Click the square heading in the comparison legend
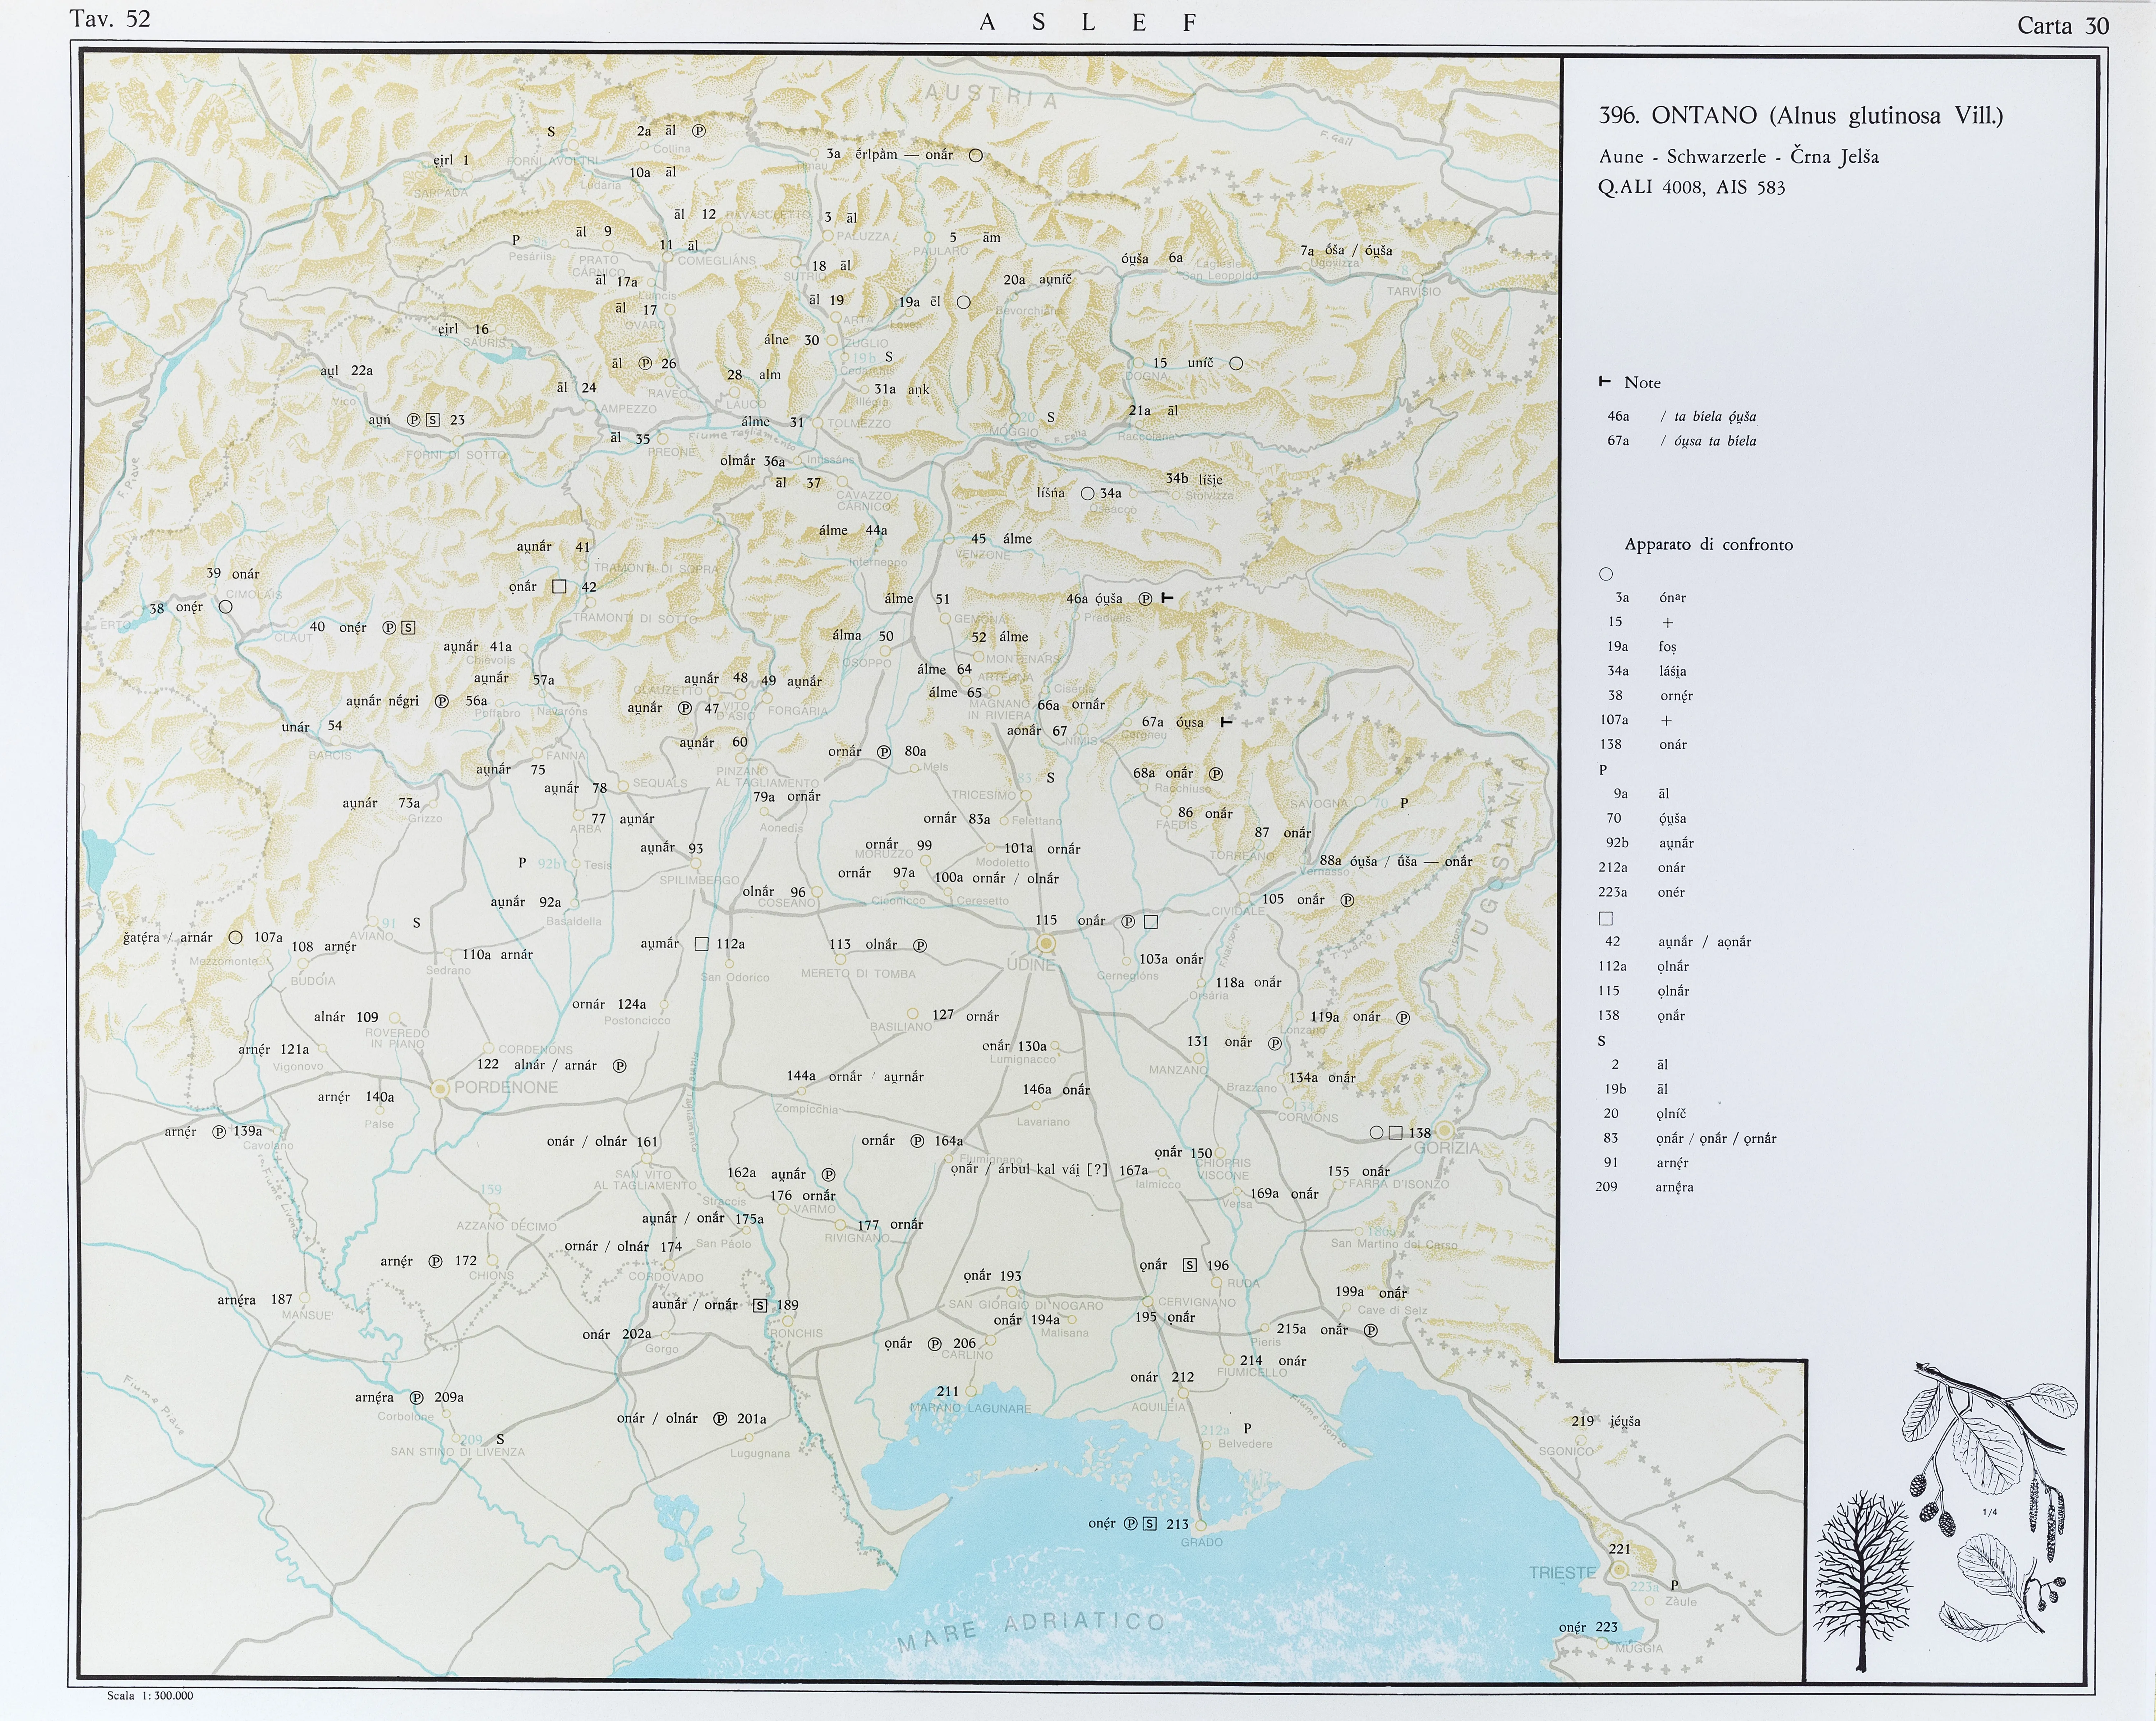This screenshot has width=2156, height=1721. 1606,918
